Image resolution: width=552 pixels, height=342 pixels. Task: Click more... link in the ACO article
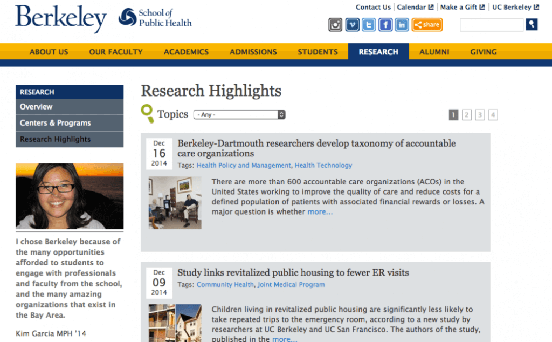point(320,211)
